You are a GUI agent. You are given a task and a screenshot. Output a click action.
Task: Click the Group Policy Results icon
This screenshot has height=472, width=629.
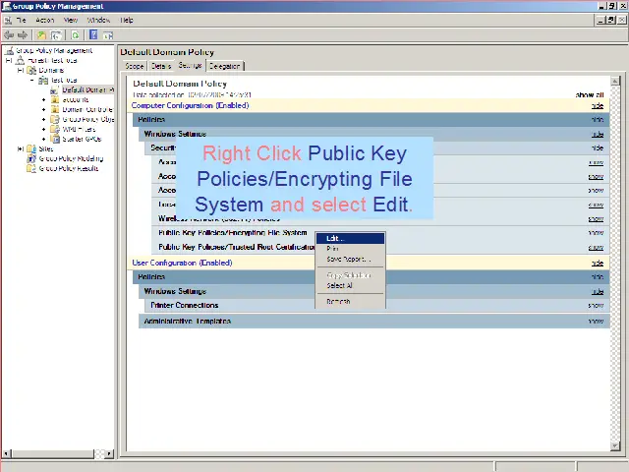click(x=31, y=168)
